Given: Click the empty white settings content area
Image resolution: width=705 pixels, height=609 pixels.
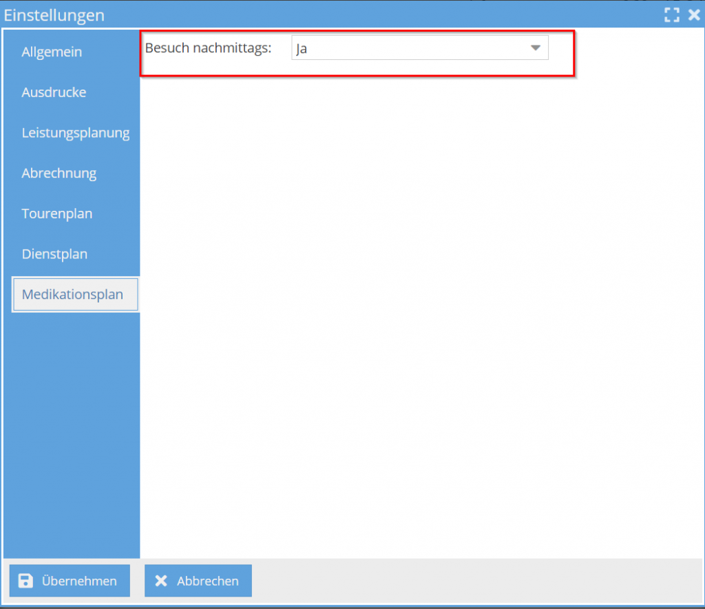Looking at the screenshot, I should click(420, 310).
